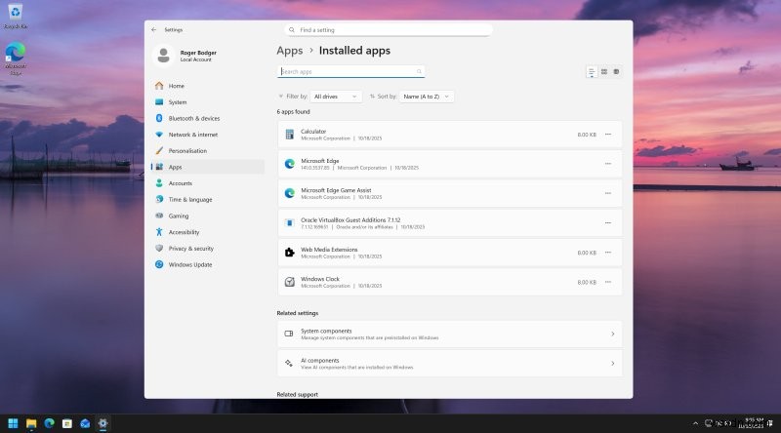Select Bluetooth & devices in sidebar
781x433 pixels.
(208, 118)
